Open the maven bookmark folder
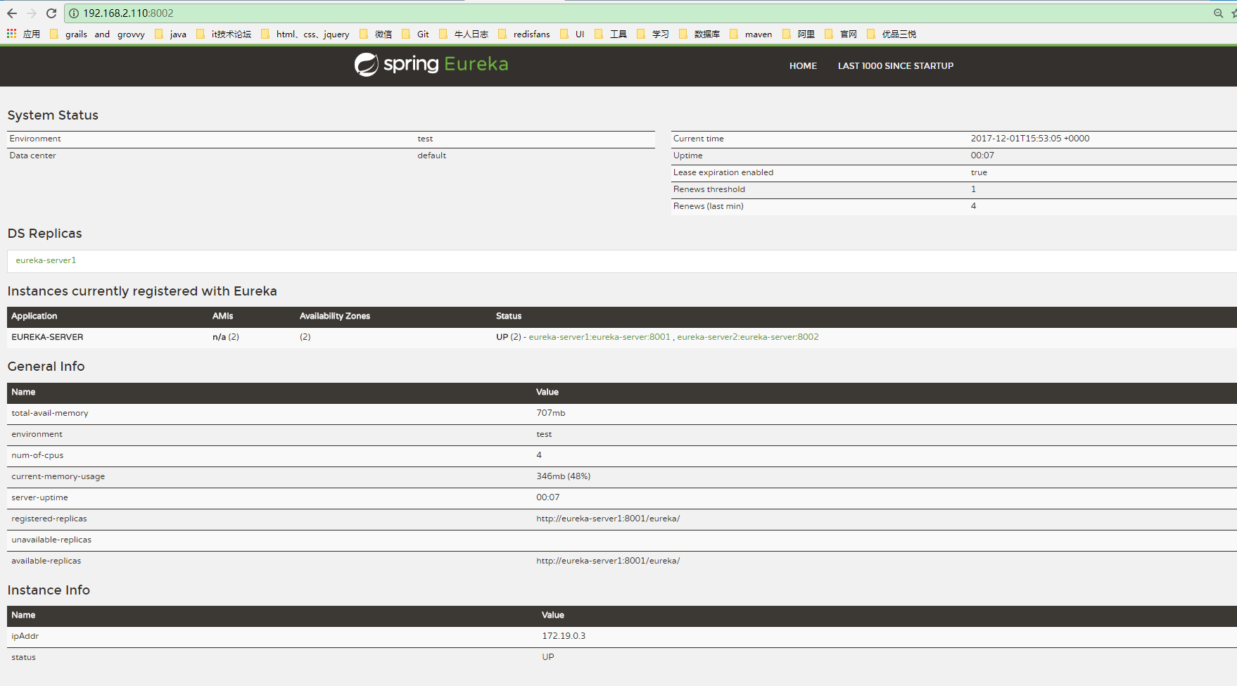The height and width of the screenshot is (686, 1237). (x=751, y=34)
